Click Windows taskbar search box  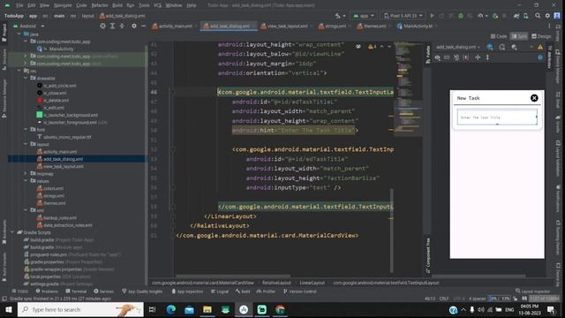pos(80,309)
